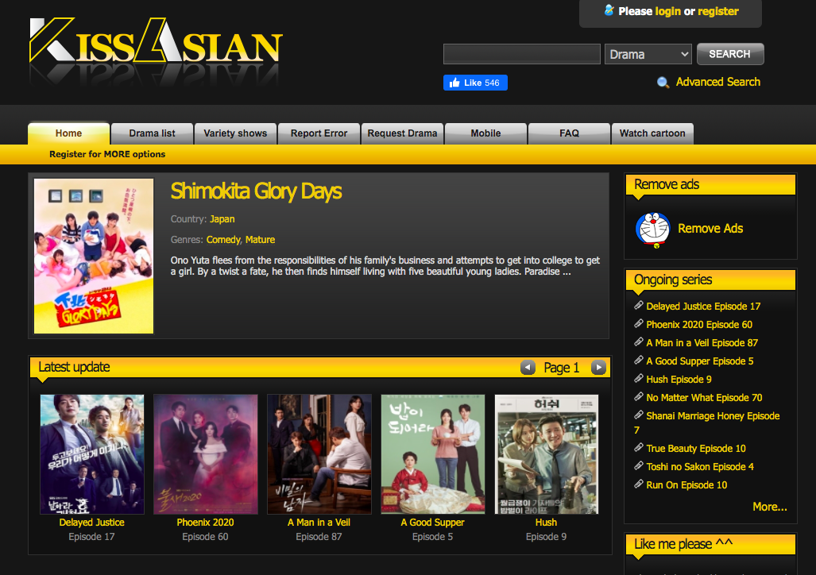Open the Drama search category dropdown
The width and height of the screenshot is (816, 575).
point(648,54)
